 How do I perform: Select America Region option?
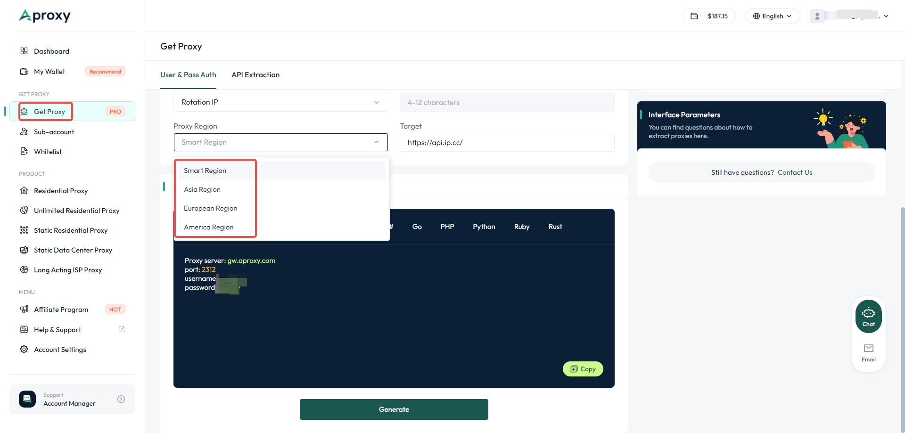coord(281,227)
